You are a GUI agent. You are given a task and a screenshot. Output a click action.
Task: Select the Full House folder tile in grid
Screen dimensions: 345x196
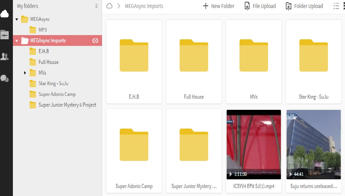tap(194, 62)
